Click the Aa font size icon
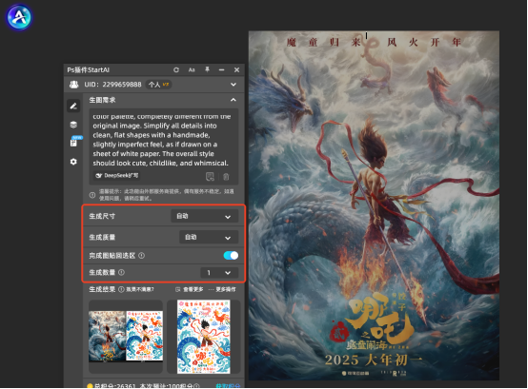 coord(192,69)
